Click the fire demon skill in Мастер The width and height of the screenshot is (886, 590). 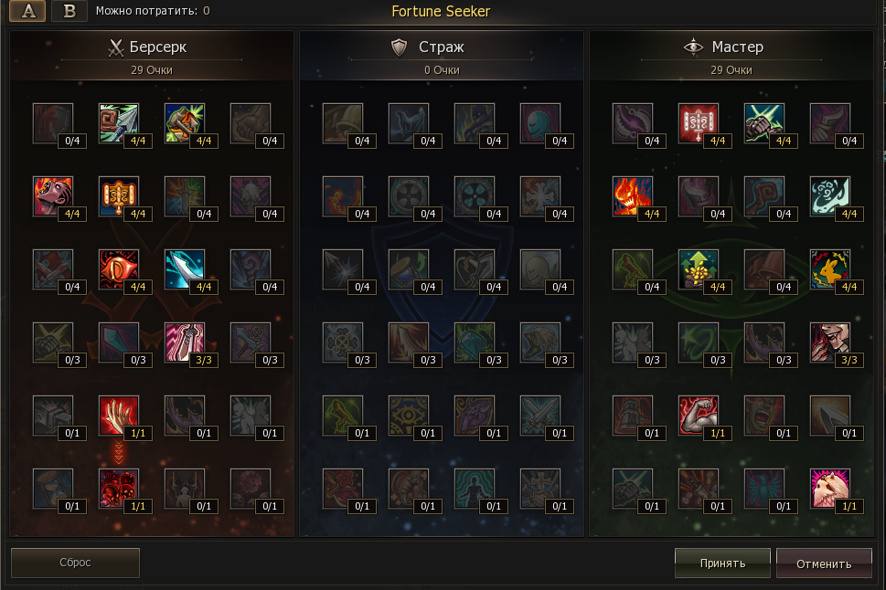tap(633, 196)
